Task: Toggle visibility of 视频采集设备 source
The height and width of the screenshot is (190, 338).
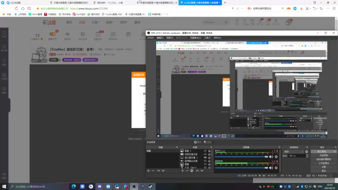Action: (x=205, y=154)
